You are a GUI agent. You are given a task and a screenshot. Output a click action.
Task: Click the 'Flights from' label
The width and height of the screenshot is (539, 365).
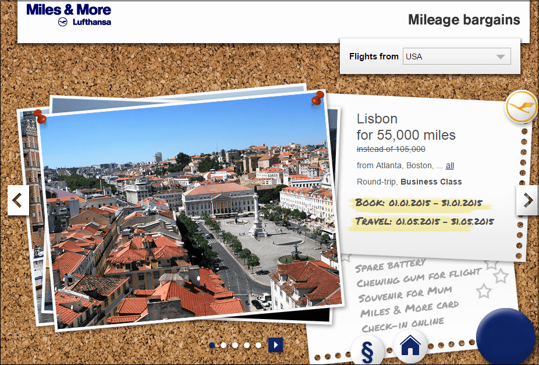(374, 56)
